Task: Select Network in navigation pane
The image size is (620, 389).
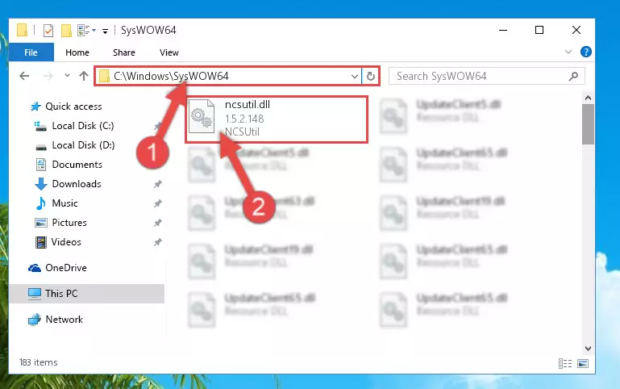Action: click(x=64, y=320)
